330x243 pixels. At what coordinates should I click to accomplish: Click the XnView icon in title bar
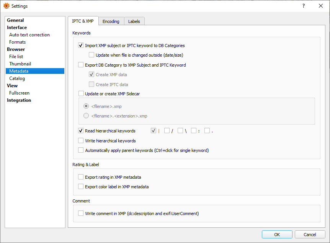[6, 6]
